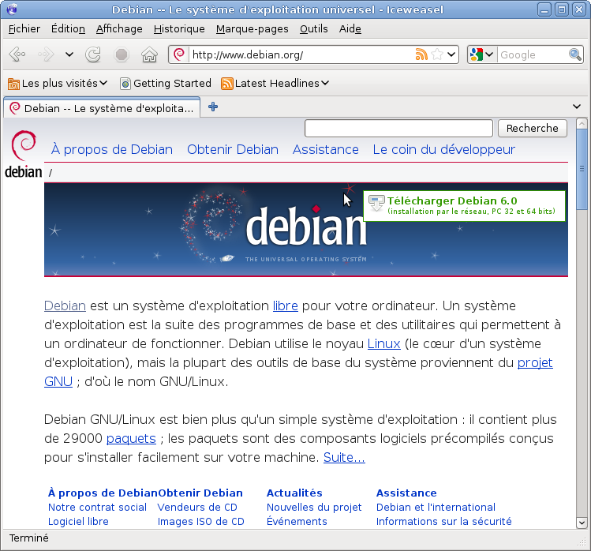Follow the Debian link in first paragraph
Viewport: 591px width, 551px height.
(65, 305)
